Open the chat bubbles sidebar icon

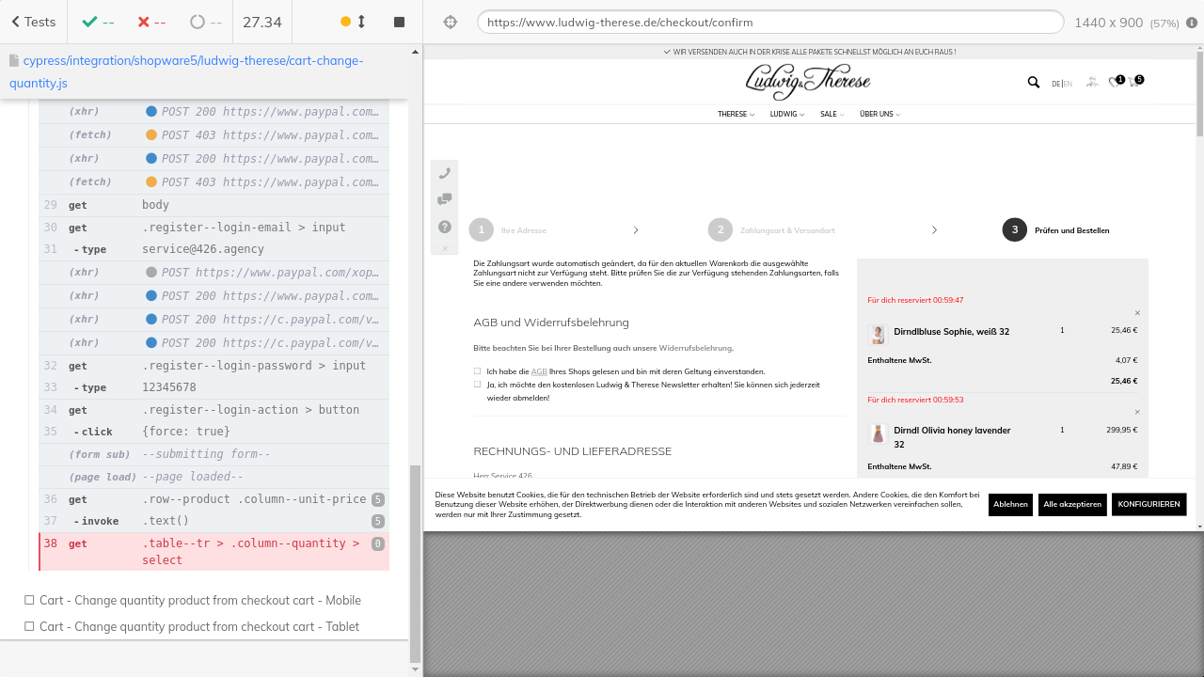tap(445, 199)
